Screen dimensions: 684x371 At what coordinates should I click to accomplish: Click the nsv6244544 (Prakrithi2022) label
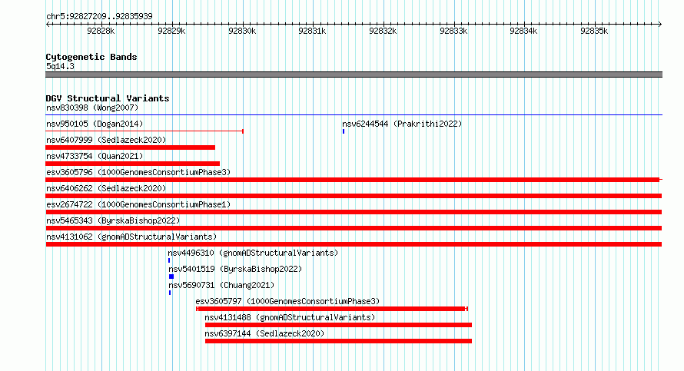point(402,124)
